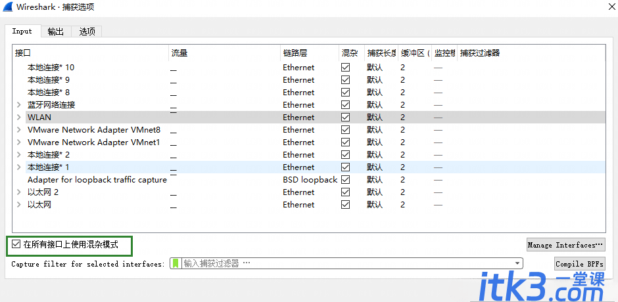Click 默认 cell in loopback adapter row
This screenshot has width=618, height=302.
[x=375, y=180]
